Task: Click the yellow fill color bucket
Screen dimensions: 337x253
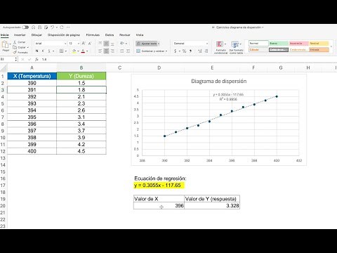Action: (x=74, y=51)
